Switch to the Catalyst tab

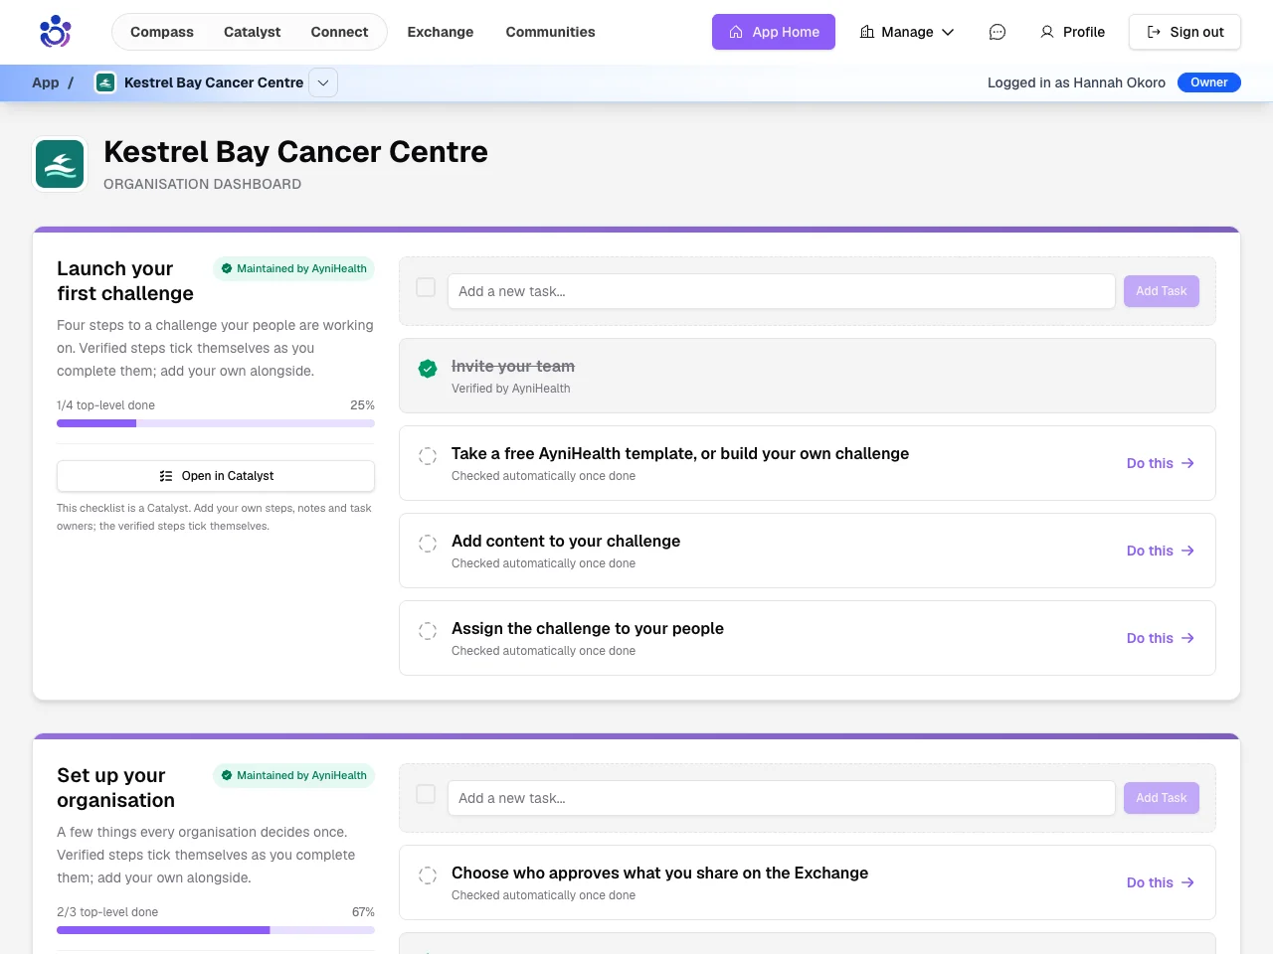click(x=252, y=32)
